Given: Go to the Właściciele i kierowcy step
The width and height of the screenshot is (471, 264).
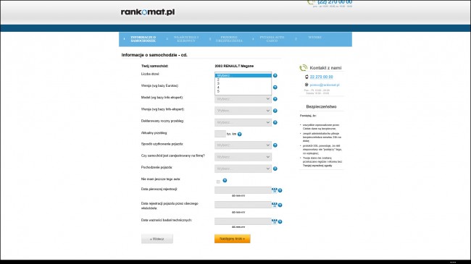Looking at the screenshot, I should coord(186,39).
